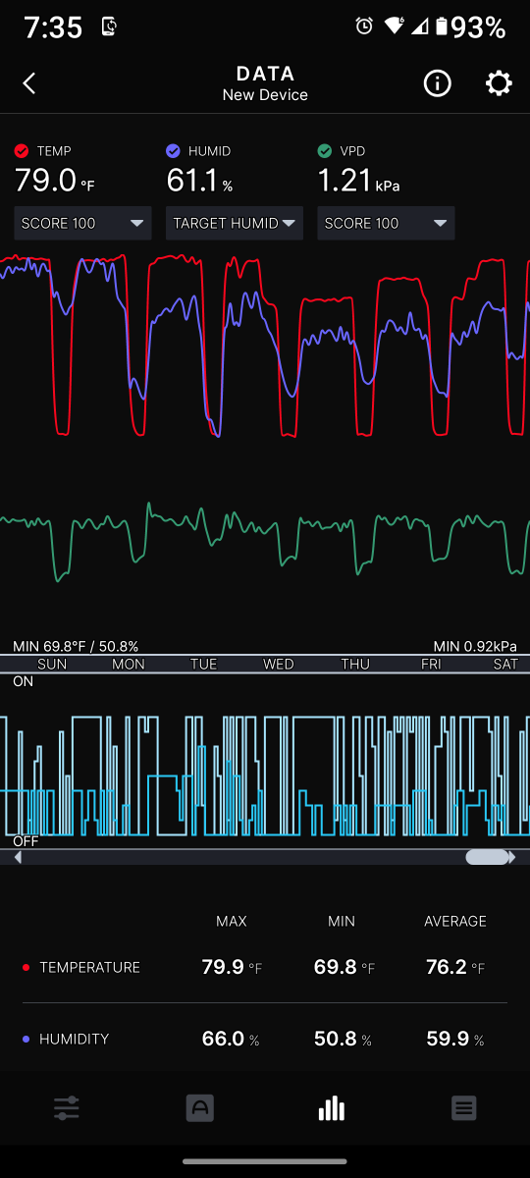Tap FRI on the day axis
The width and height of the screenshot is (530, 1178).
431,665
